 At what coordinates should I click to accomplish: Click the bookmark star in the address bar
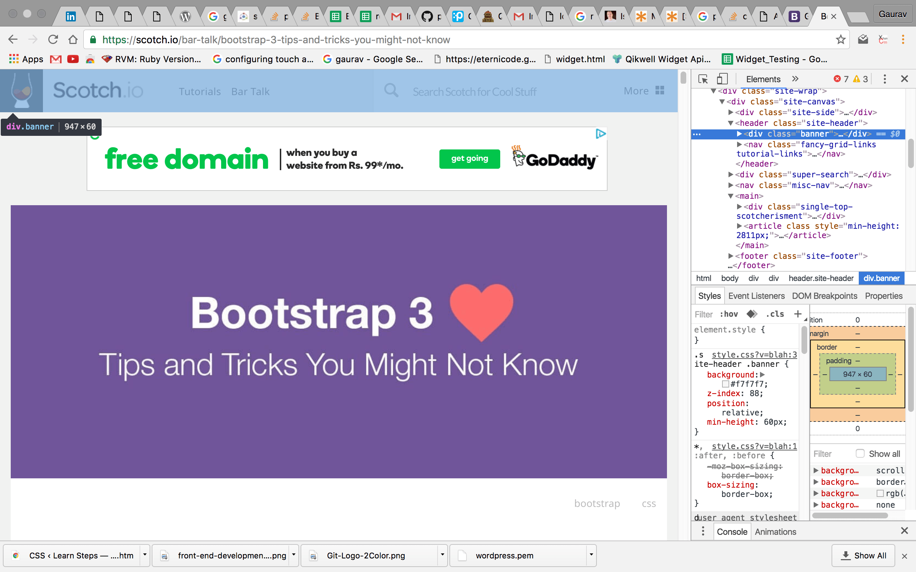point(841,39)
